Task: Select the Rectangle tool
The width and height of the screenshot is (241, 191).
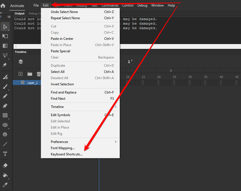Action: (5, 115)
